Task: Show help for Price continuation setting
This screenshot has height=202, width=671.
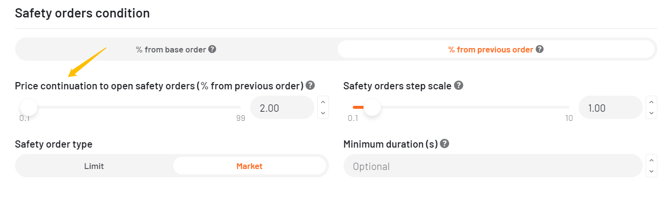Action: point(310,85)
